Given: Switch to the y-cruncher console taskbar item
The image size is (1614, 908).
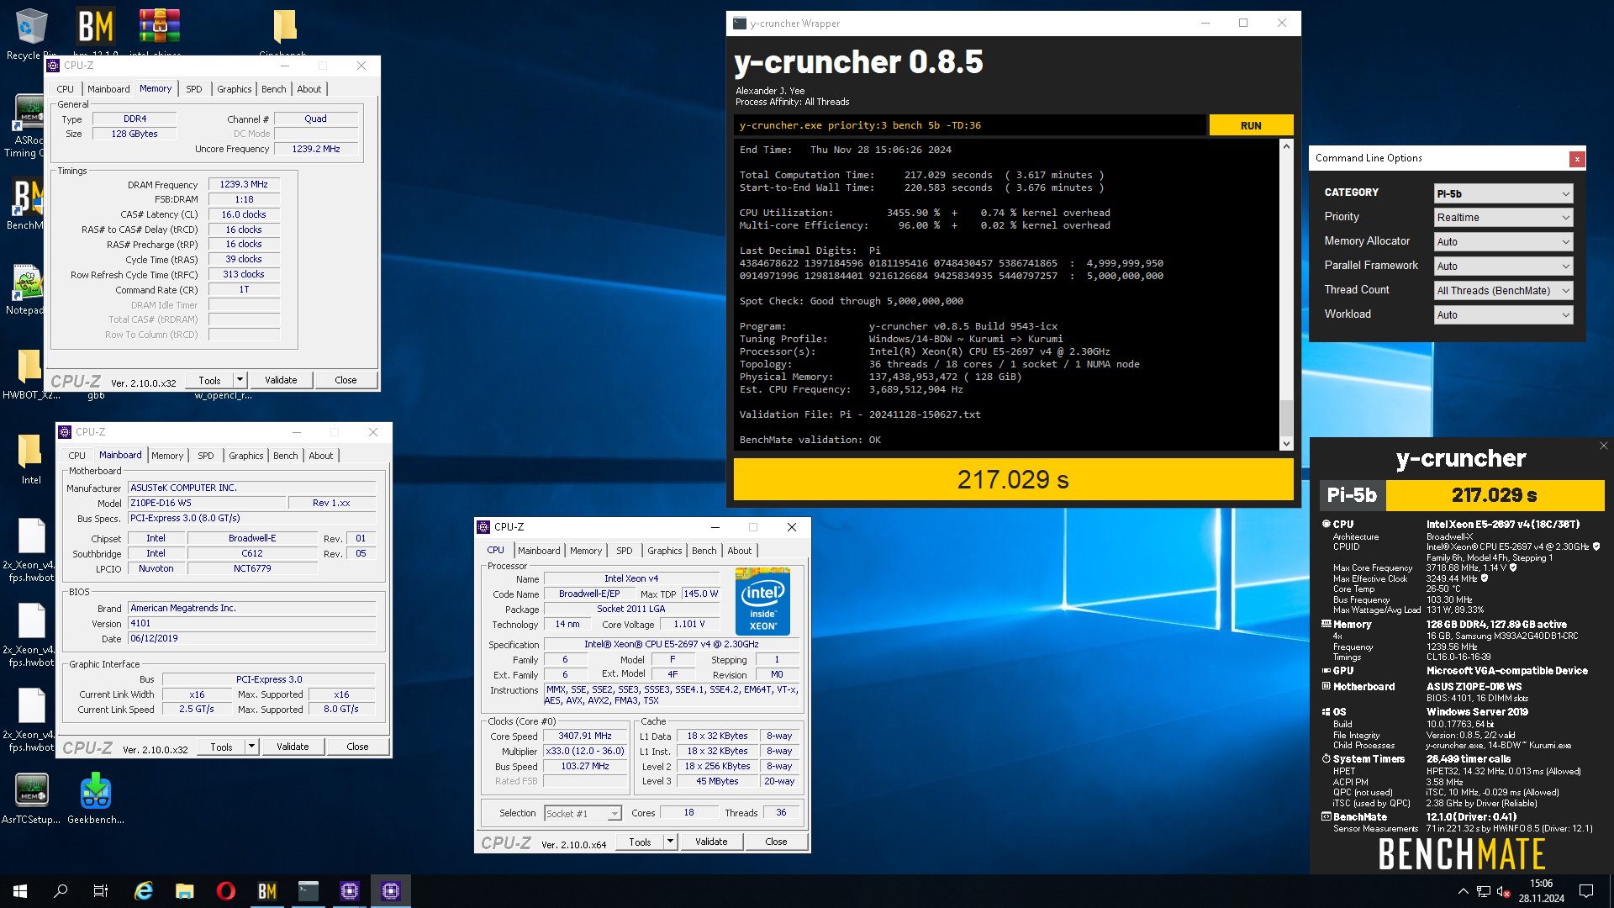Looking at the screenshot, I should [308, 891].
